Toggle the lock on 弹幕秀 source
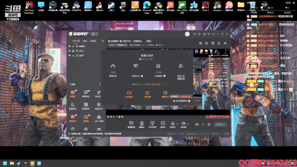Image resolution: width=297 pixels, height=167 pixels. (x=73, y=46)
